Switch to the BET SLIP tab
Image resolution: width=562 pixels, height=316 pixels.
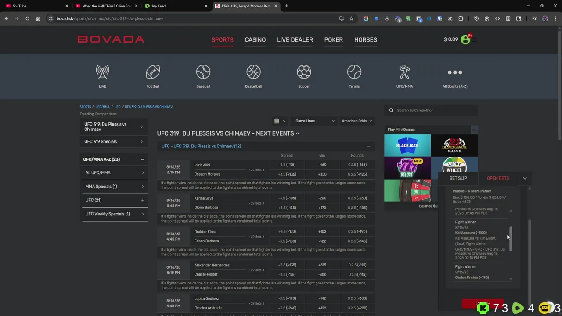[x=458, y=178]
